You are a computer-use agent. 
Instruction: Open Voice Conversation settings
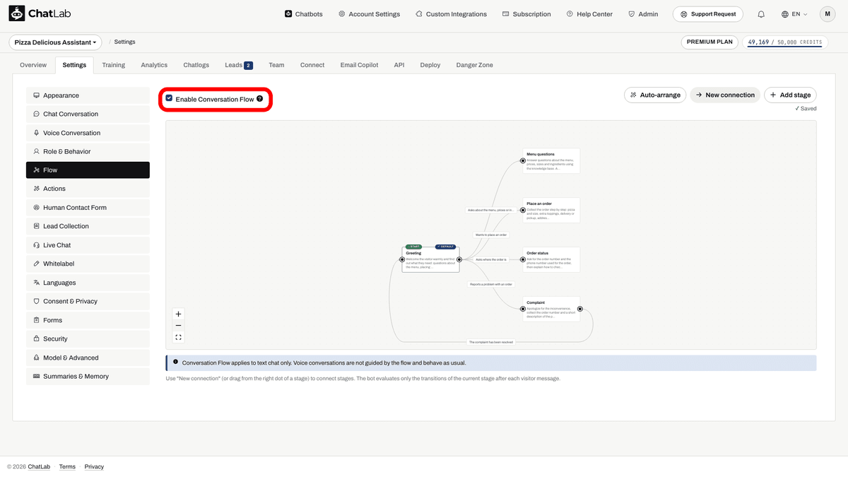click(88, 133)
